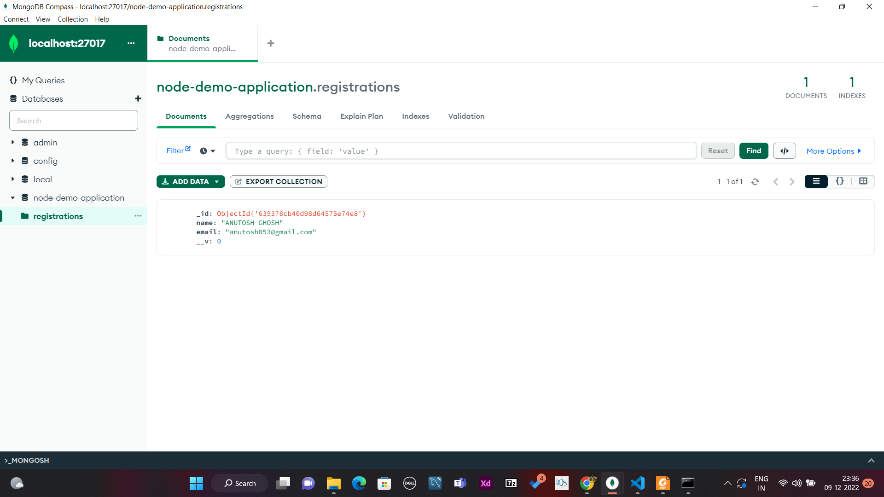Expand More Options for the query
The image size is (884, 497).
833,150
